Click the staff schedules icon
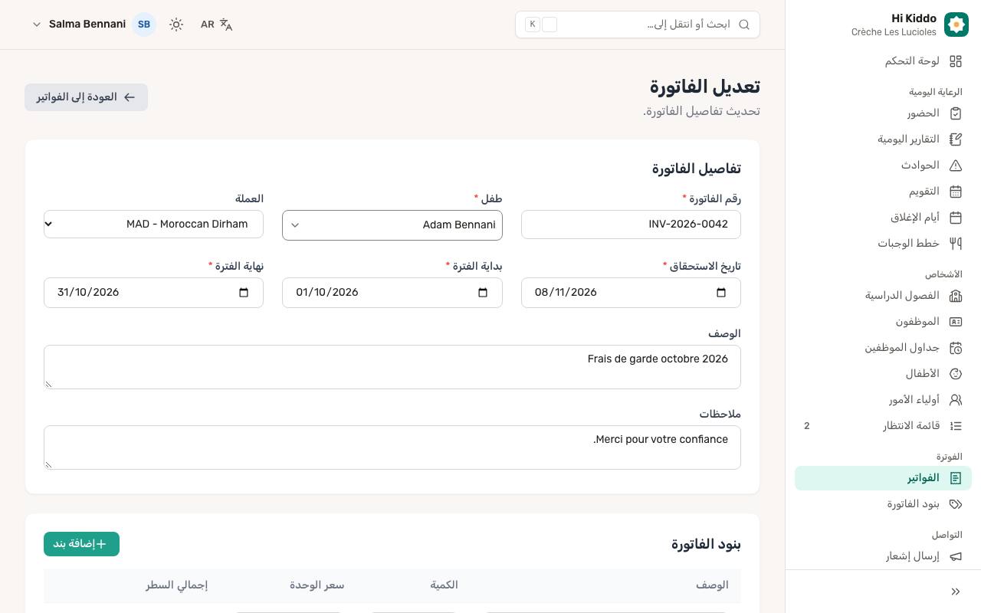The width and height of the screenshot is (981, 613). [x=956, y=348]
